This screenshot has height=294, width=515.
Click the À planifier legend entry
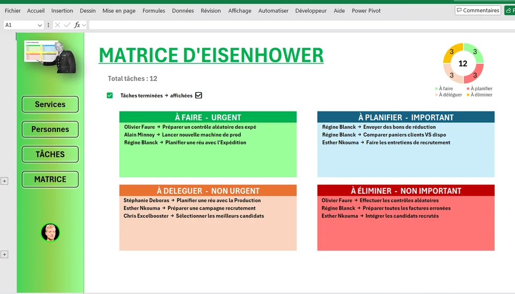pos(480,89)
